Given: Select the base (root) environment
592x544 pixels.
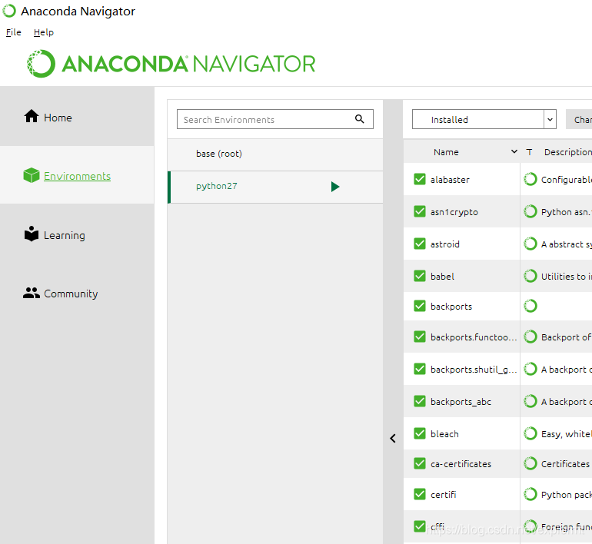Looking at the screenshot, I should (275, 154).
